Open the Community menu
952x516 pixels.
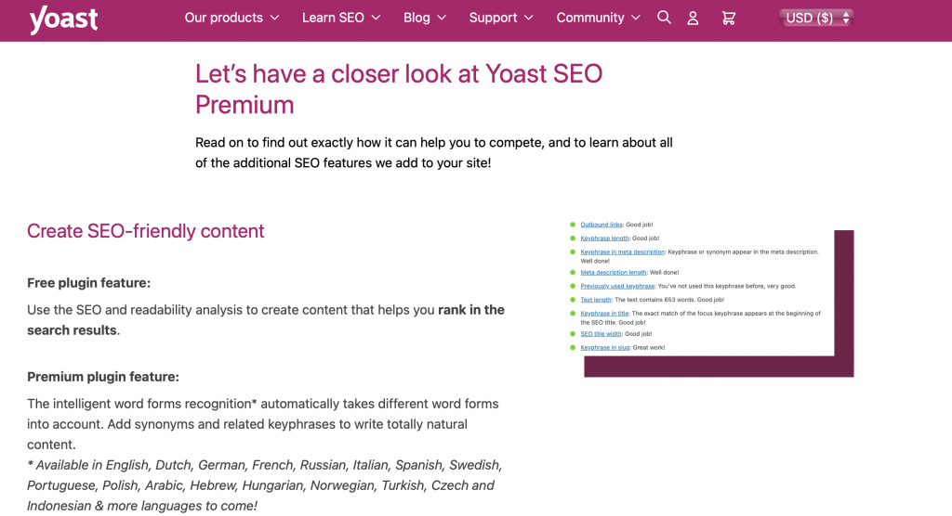pyautogui.click(x=598, y=18)
